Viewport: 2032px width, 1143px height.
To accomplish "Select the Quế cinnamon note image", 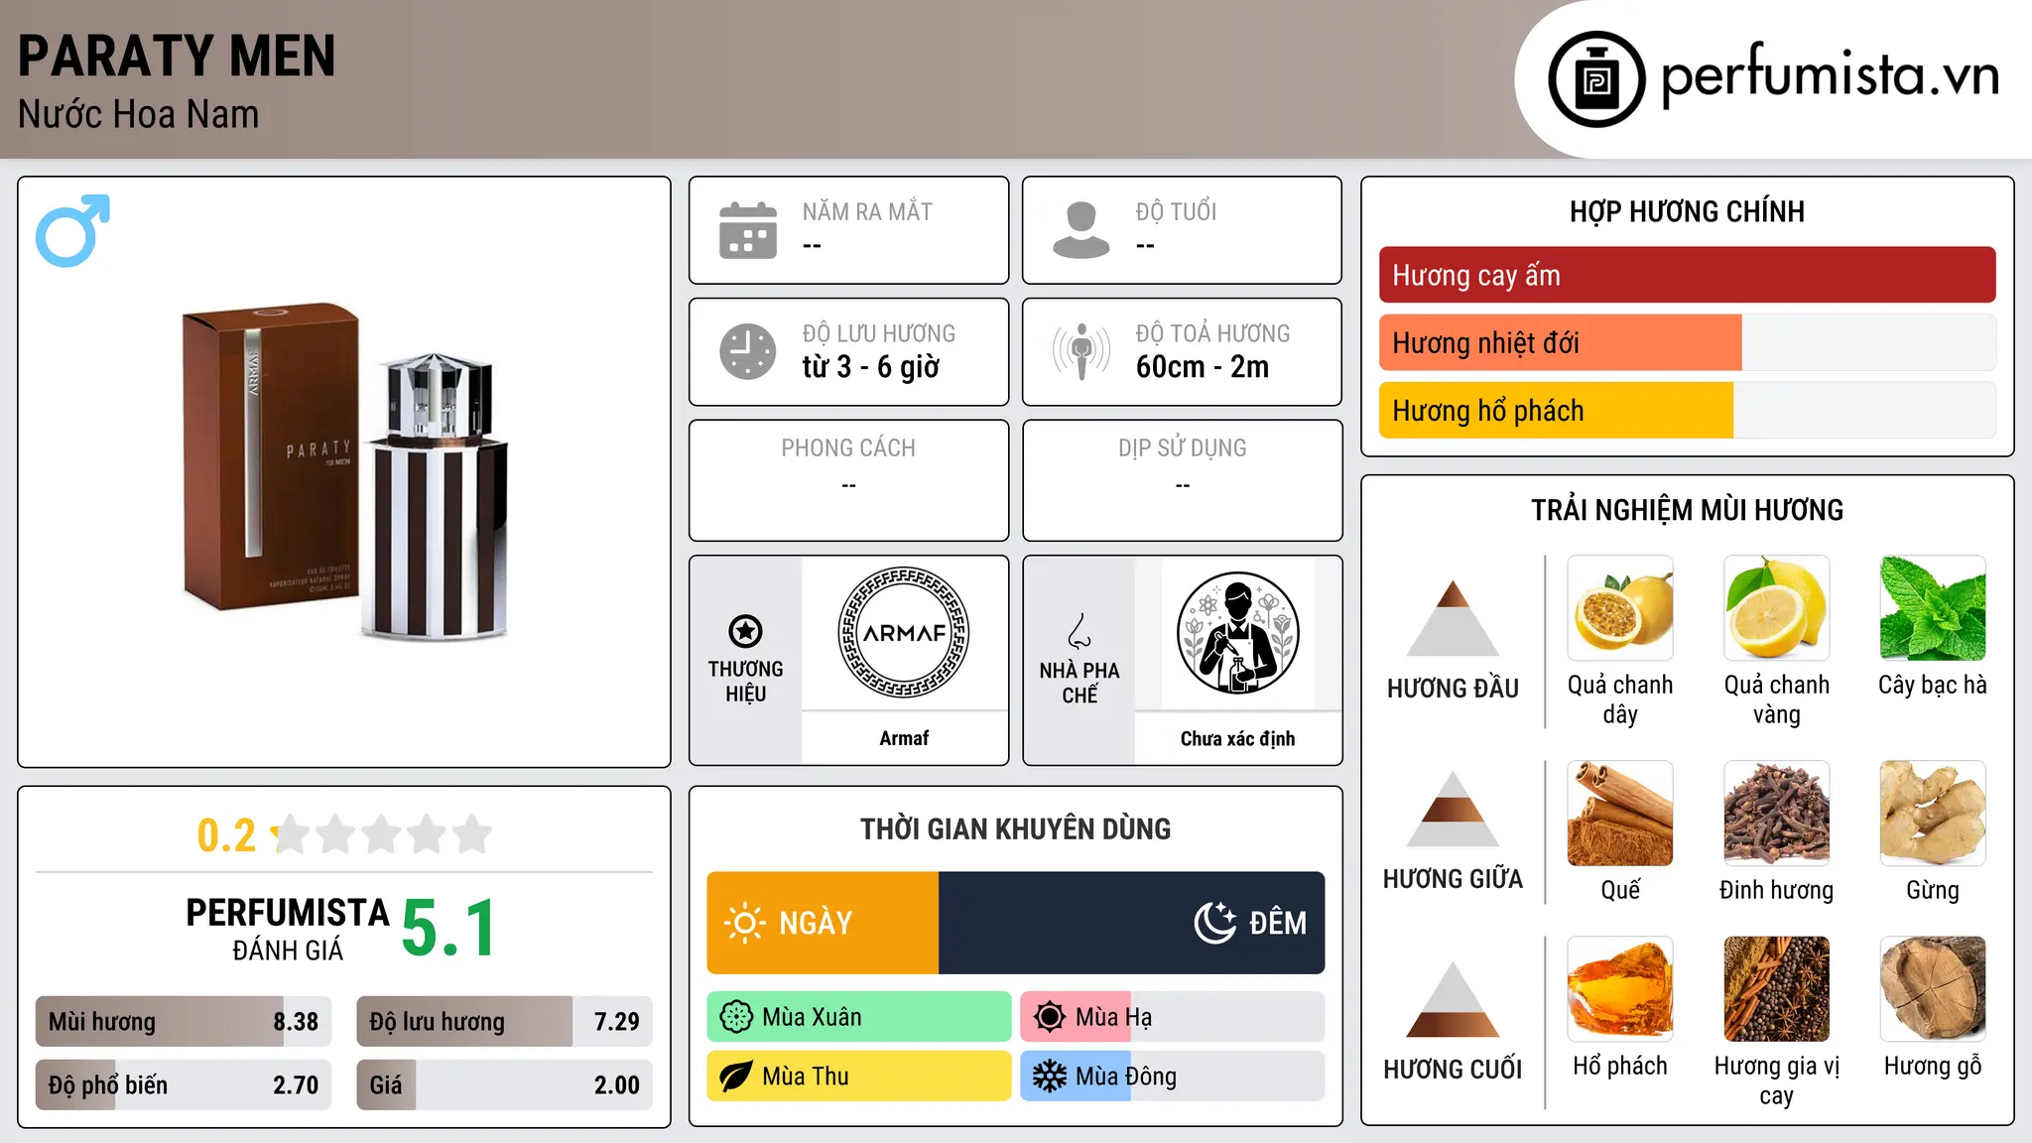I will tap(1620, 814).
